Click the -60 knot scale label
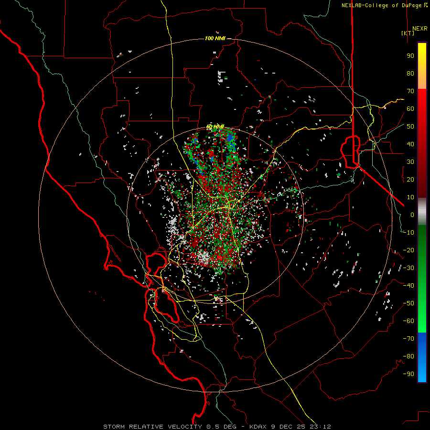 tap(408, 321)
